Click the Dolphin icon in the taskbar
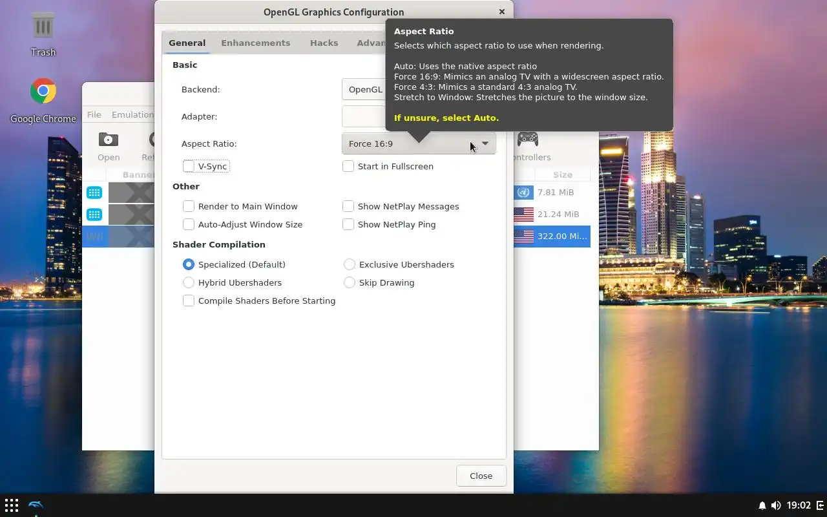 (x=36, y=505)
